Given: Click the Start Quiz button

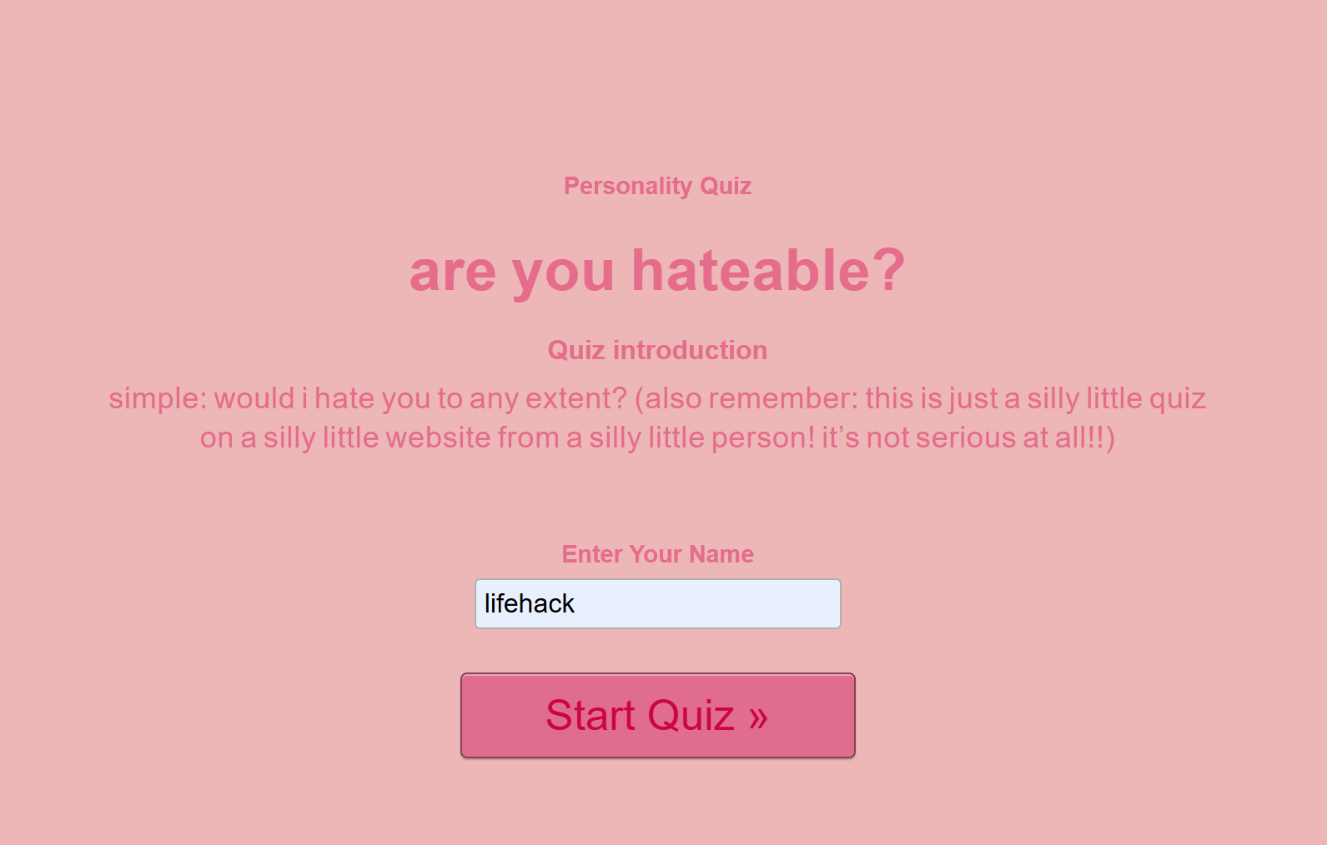Looking at the screenshot, I should coord(657,715).
